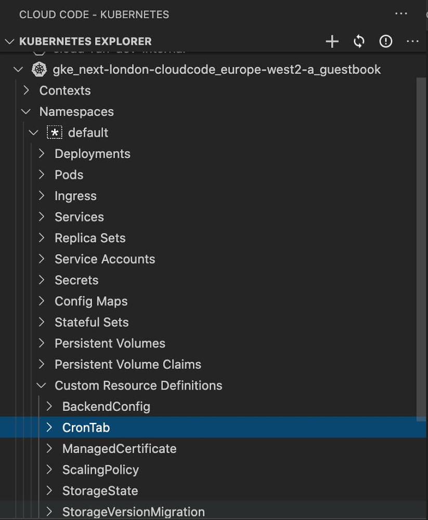Expand the StorageVersionMigration chevron
This screenshot has width=428, height=520.
pyautogui.click(x=49, y=512)
